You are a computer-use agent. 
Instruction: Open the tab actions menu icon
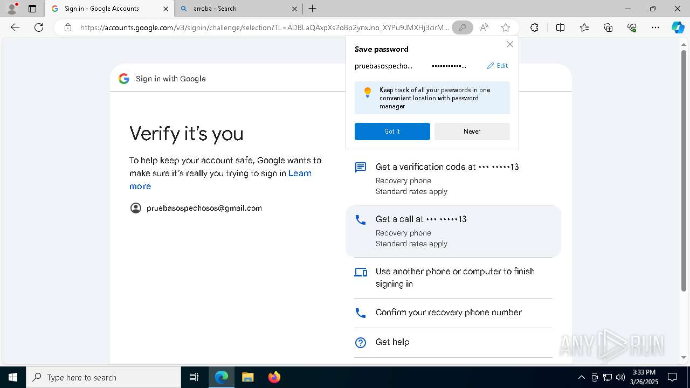pos(32,9)
